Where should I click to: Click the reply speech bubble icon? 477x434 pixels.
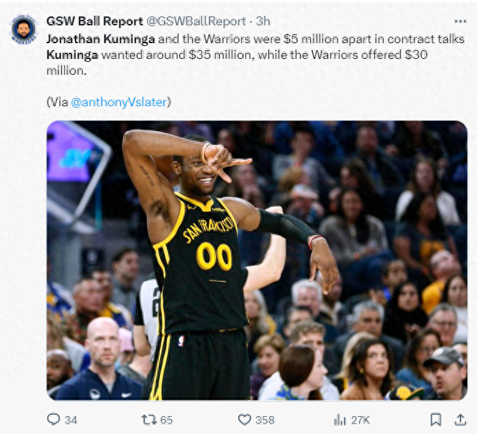(x=54, y=420)
